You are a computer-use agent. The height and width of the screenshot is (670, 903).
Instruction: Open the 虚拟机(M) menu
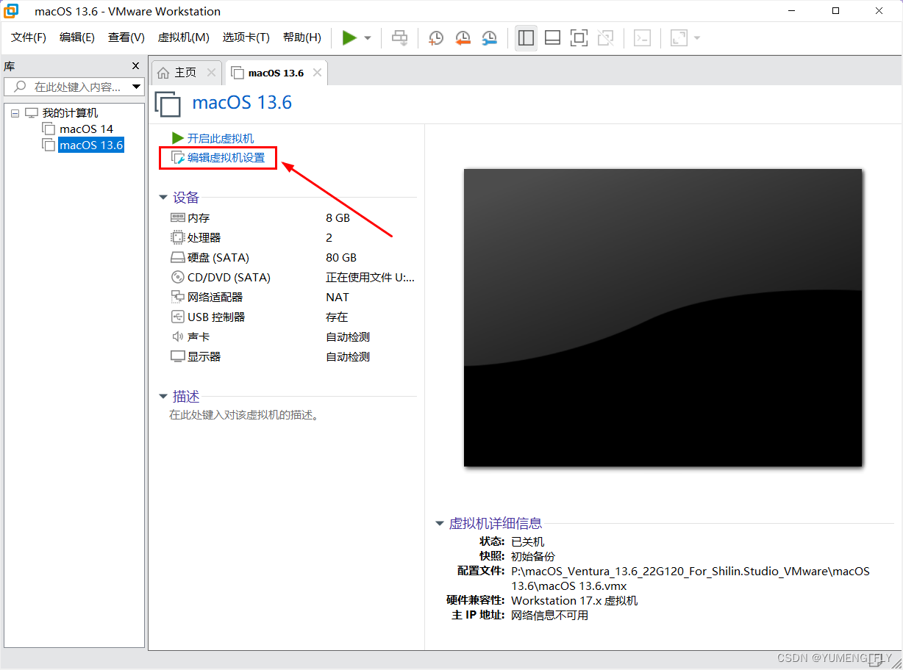coord(184,37)
